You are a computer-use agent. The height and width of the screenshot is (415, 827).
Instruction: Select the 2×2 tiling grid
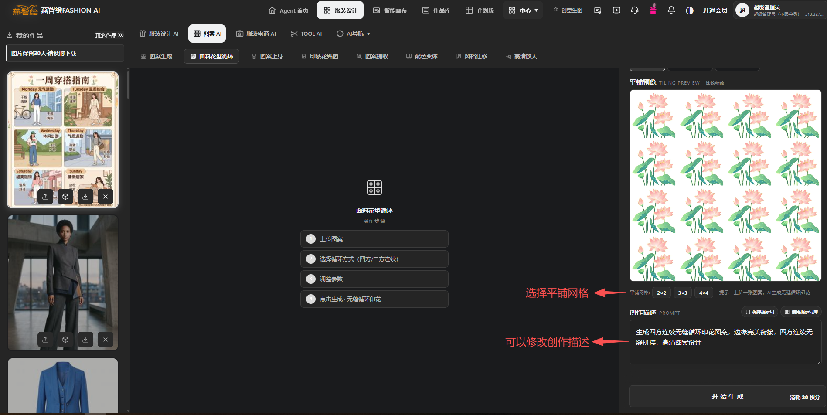coord(661,293)
